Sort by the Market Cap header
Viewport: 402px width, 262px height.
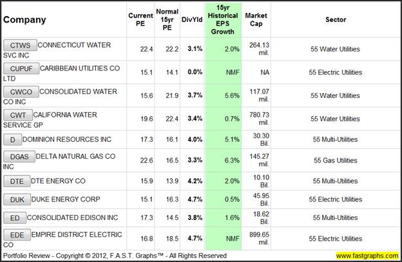(x=256, y=20)
